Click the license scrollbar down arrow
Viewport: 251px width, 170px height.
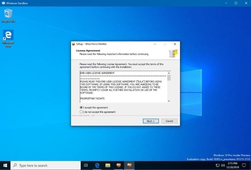coord(169,101)
